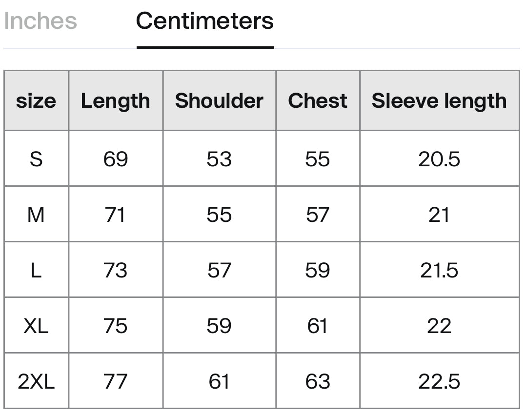
Task: Click the size column header
Action: click(x=36, y=101)
